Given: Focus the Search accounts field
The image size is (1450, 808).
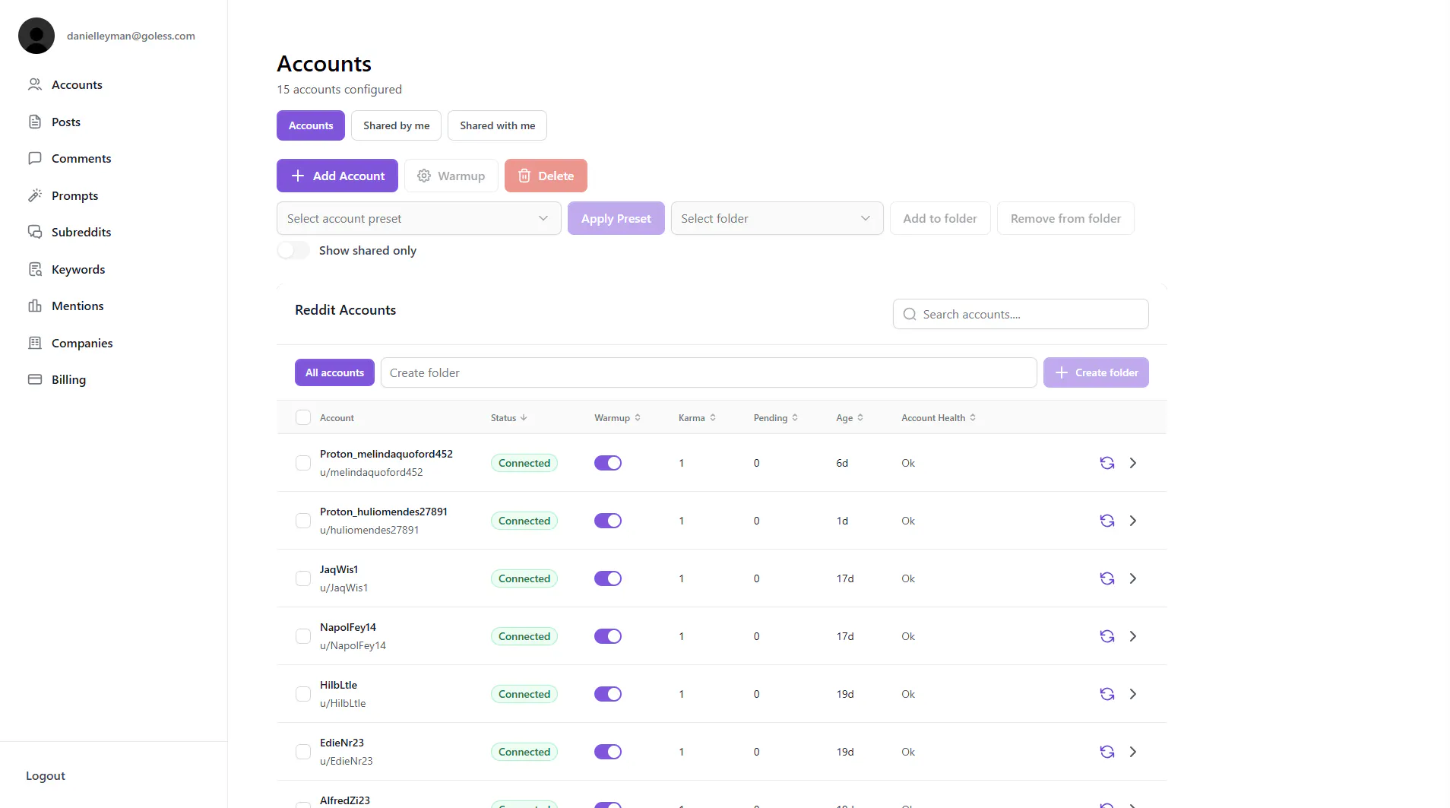Looking at the screenshot, I should 1021,314.
